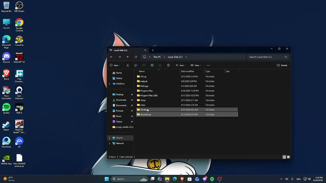Click the search magnifier in Explorer's search box
Image resolution: width=326 pixels, height=183 pixels.
coord(286,57)
